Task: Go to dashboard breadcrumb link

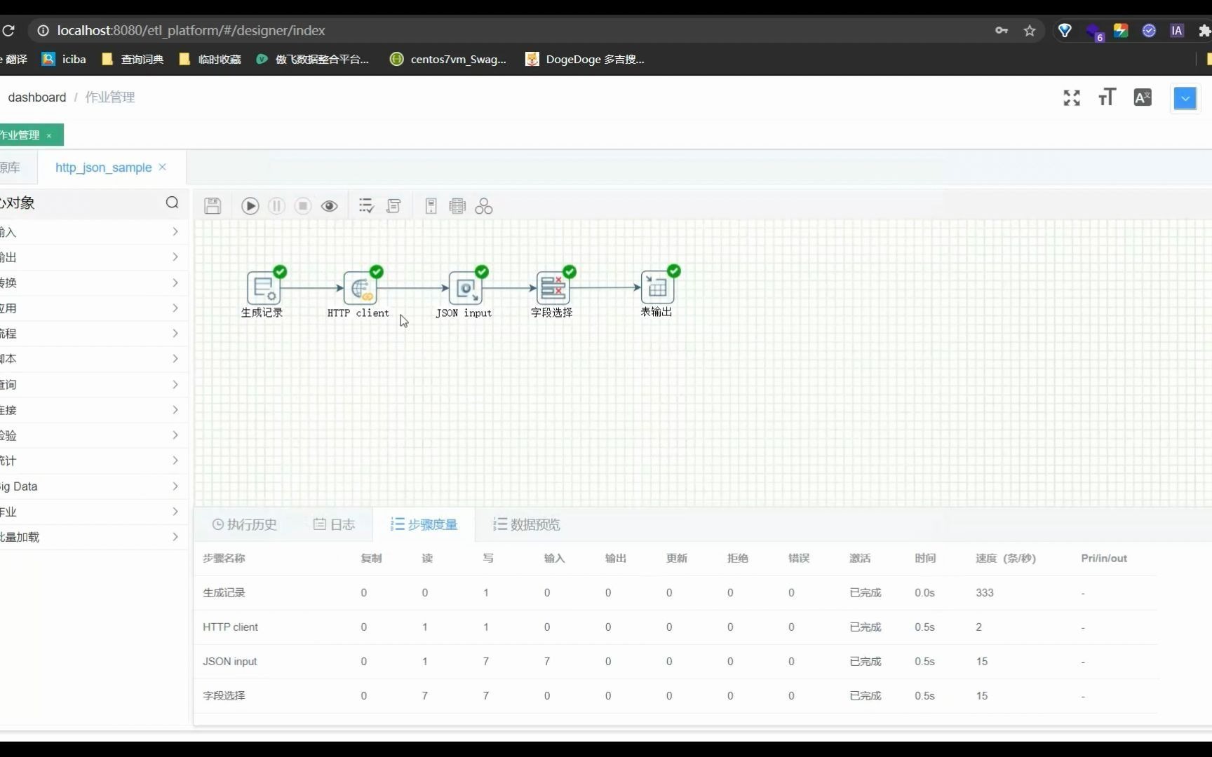Action: tap(37, 97)
